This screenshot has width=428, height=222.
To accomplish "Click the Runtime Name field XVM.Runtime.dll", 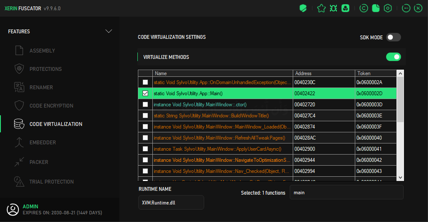I will [171, 202].
